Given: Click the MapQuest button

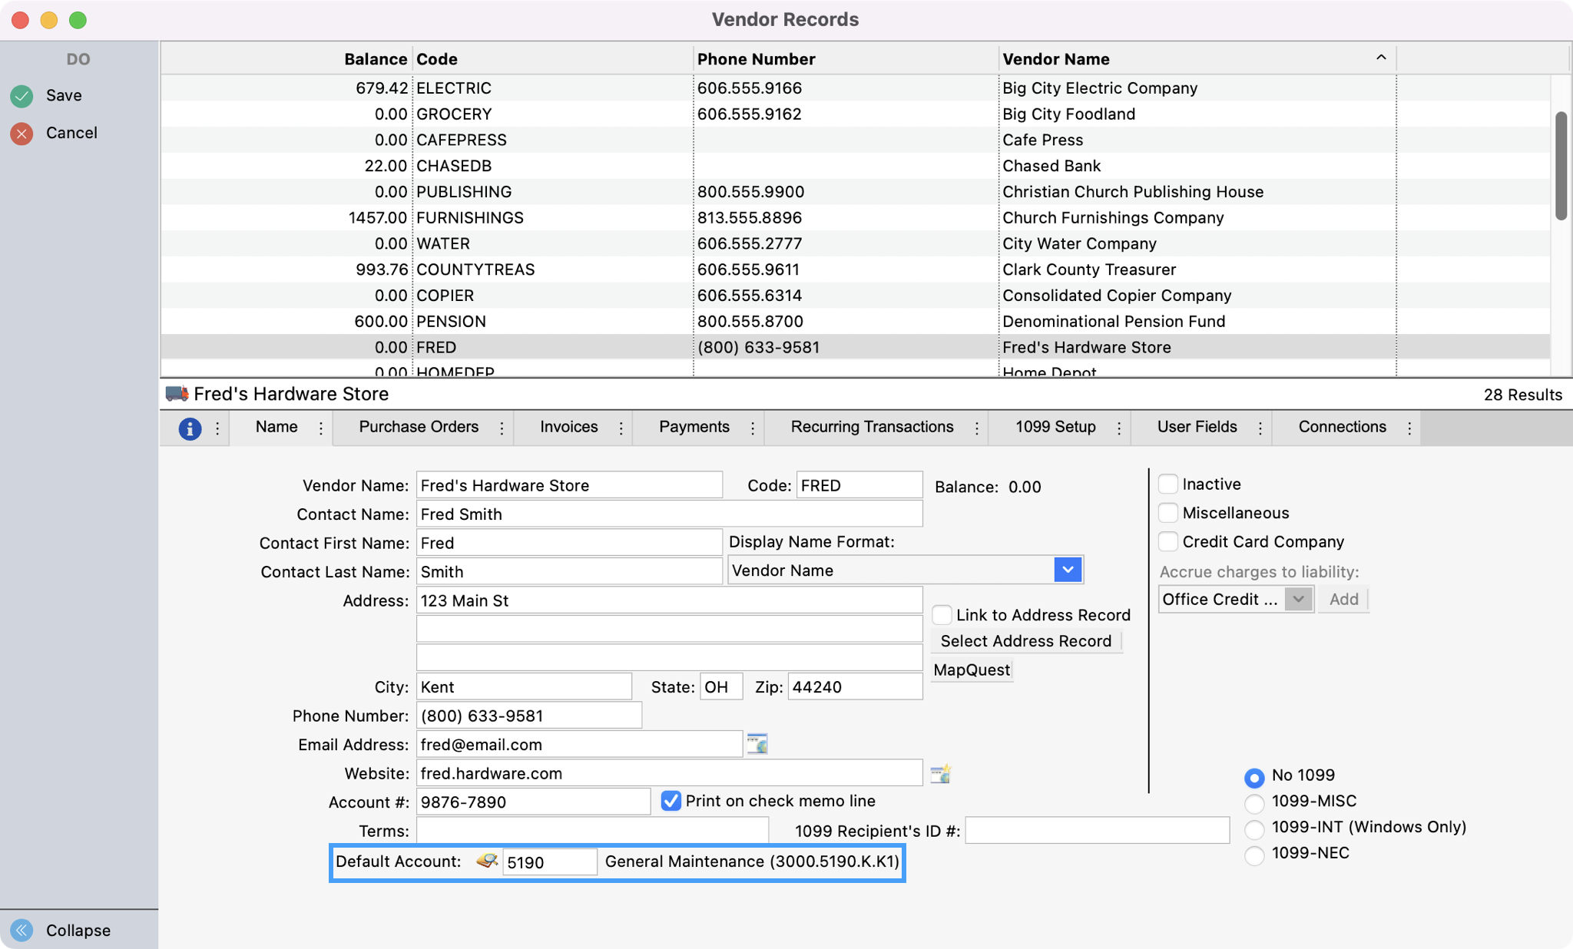Looking at the screenshot, I should 972,670.
